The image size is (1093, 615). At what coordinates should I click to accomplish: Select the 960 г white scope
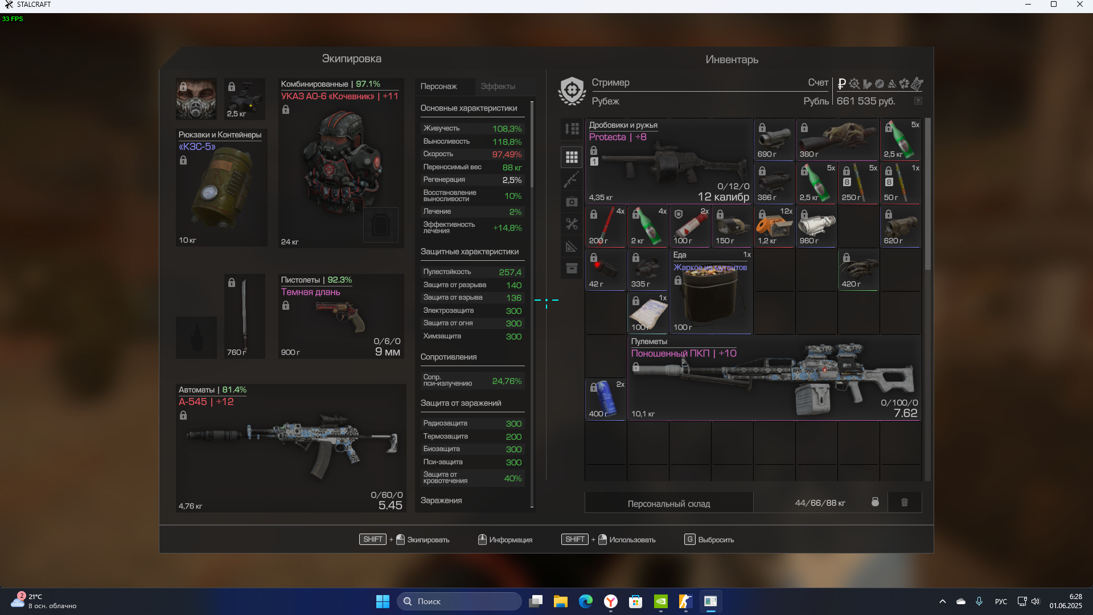point(816,227)
